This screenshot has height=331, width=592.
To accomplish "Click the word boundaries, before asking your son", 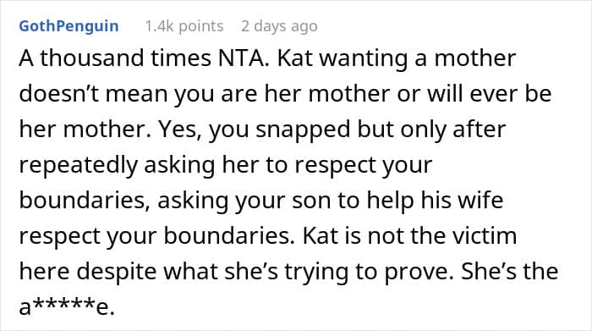I will tap(82, 200).
